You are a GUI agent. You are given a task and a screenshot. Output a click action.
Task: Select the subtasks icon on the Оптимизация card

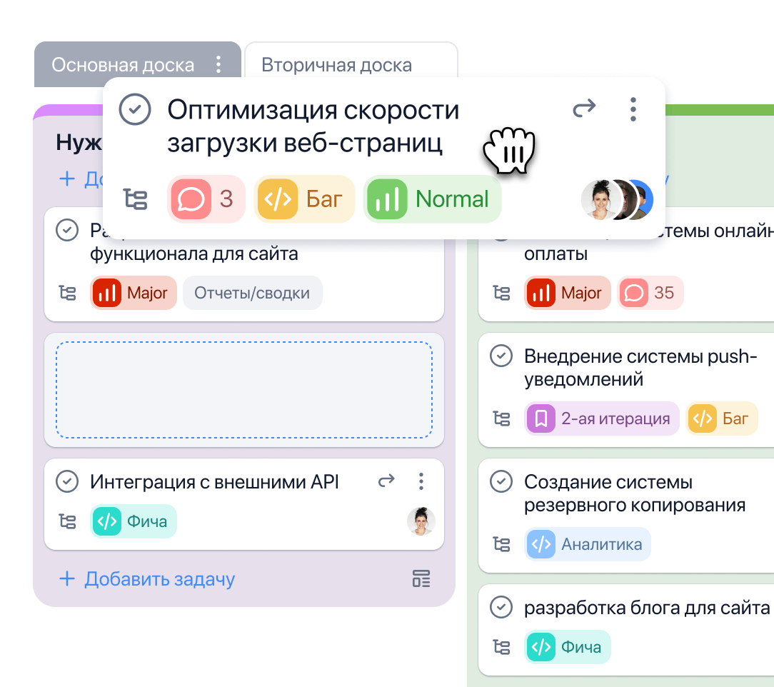(136, 199)
